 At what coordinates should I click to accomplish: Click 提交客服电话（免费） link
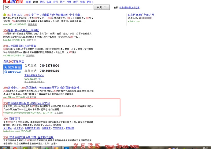tap(34, 82)
